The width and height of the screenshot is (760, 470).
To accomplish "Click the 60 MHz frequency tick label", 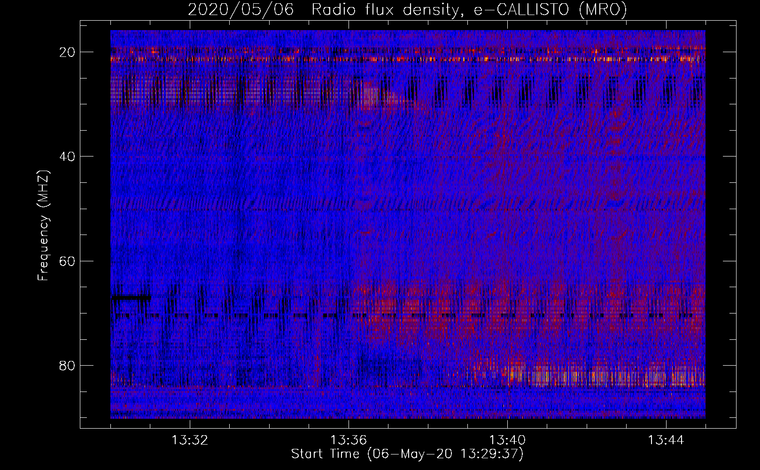I will [68, 260].
